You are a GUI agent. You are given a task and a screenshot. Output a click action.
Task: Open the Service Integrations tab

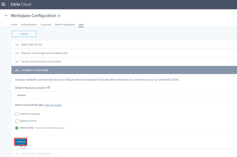tap(64, 24)
